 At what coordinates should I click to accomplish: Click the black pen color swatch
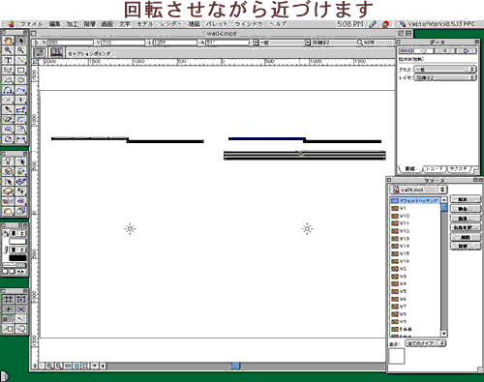click(17, 258)
